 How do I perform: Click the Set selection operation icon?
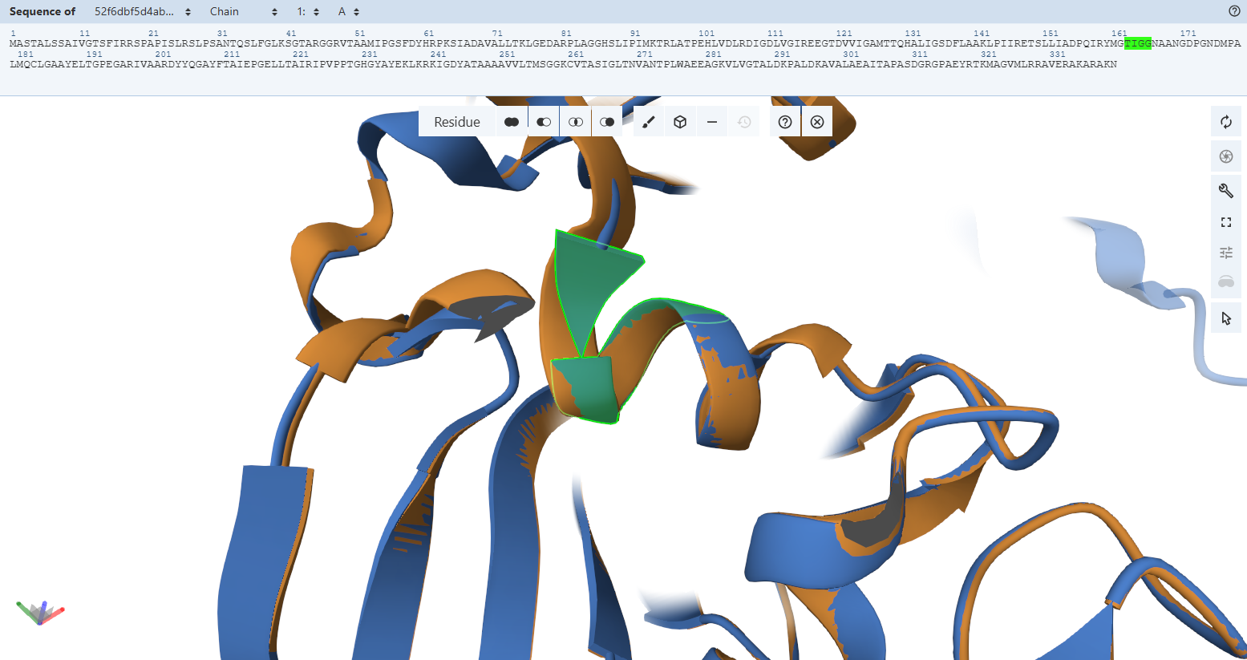tap(607, 122)
